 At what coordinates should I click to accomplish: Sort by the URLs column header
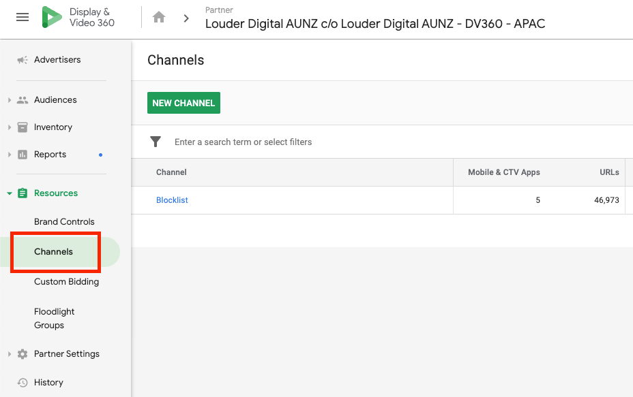609,172
